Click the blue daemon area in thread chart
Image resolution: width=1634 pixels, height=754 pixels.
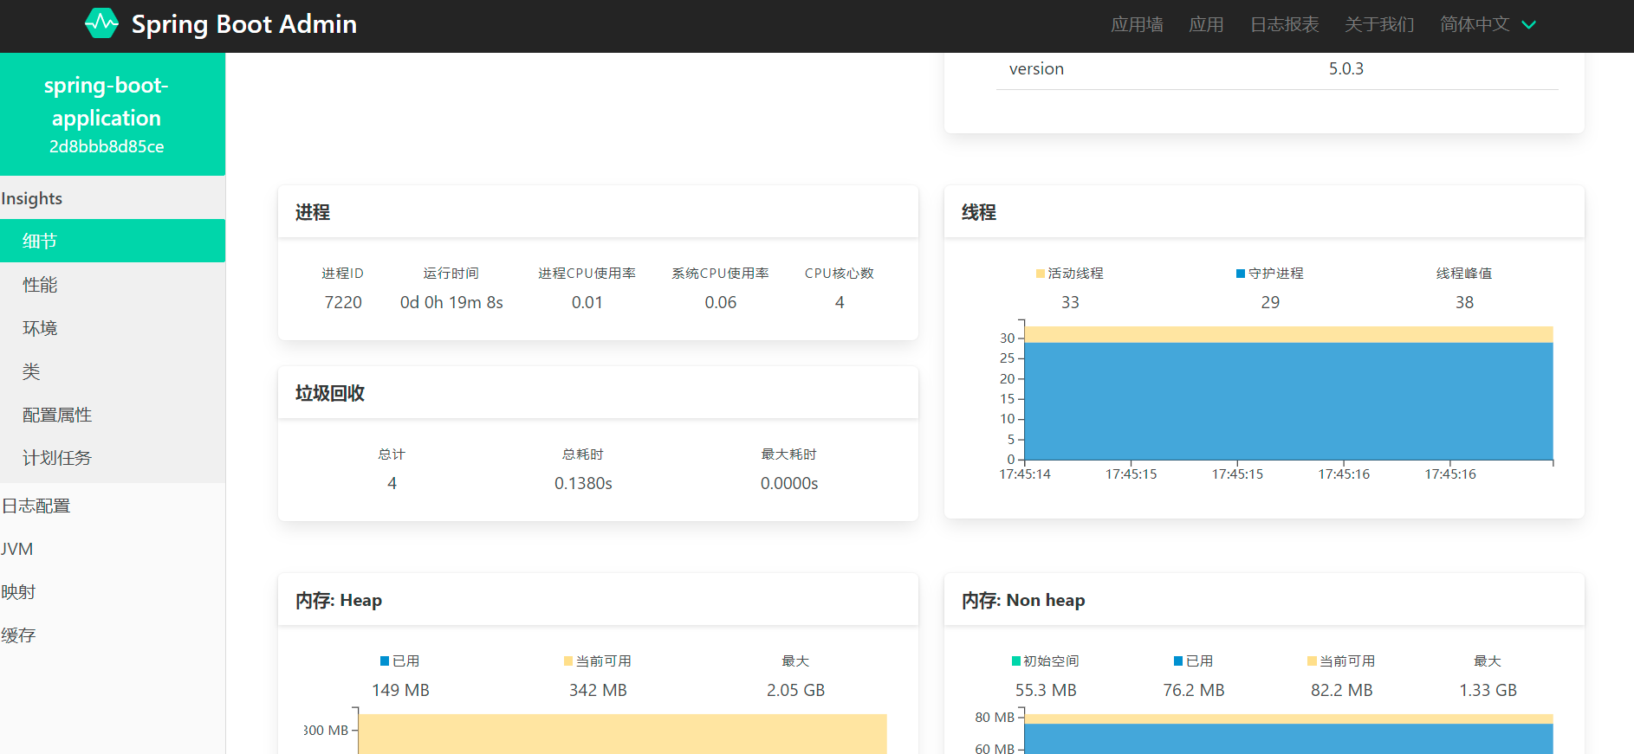click(1289, 401)
